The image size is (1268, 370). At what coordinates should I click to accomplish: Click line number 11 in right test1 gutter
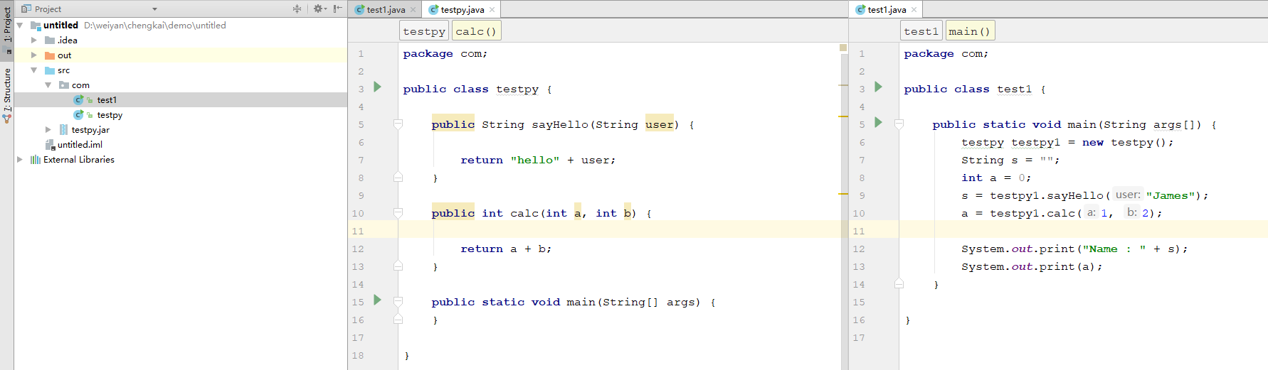(859, 231)
